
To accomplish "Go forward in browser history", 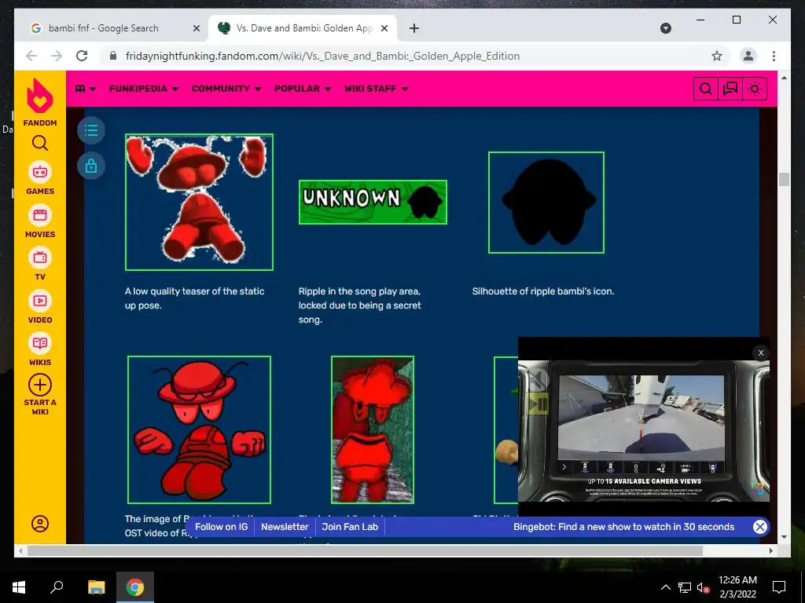I will click(x=57, y=56).
